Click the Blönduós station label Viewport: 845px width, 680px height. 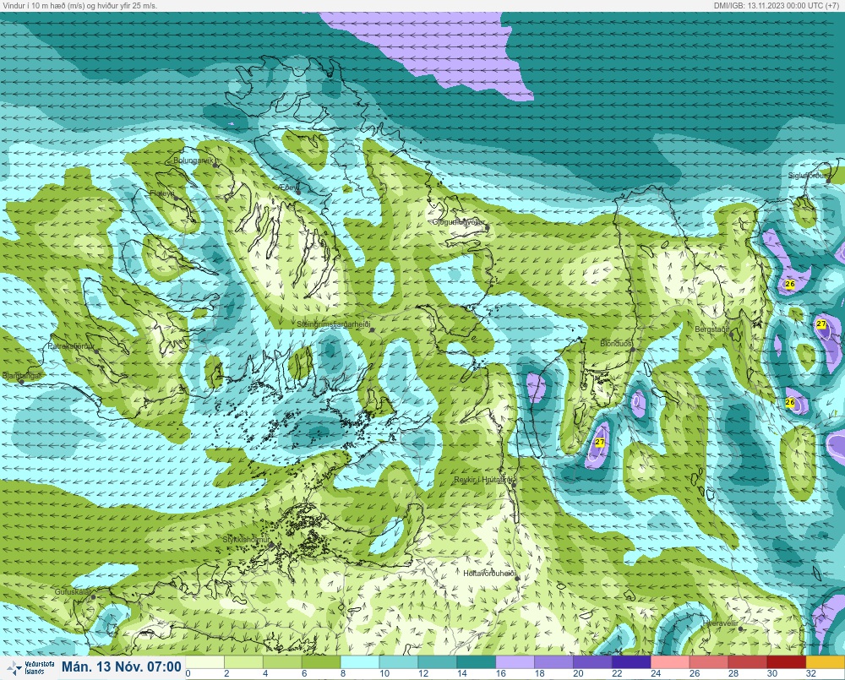(616, 343)
